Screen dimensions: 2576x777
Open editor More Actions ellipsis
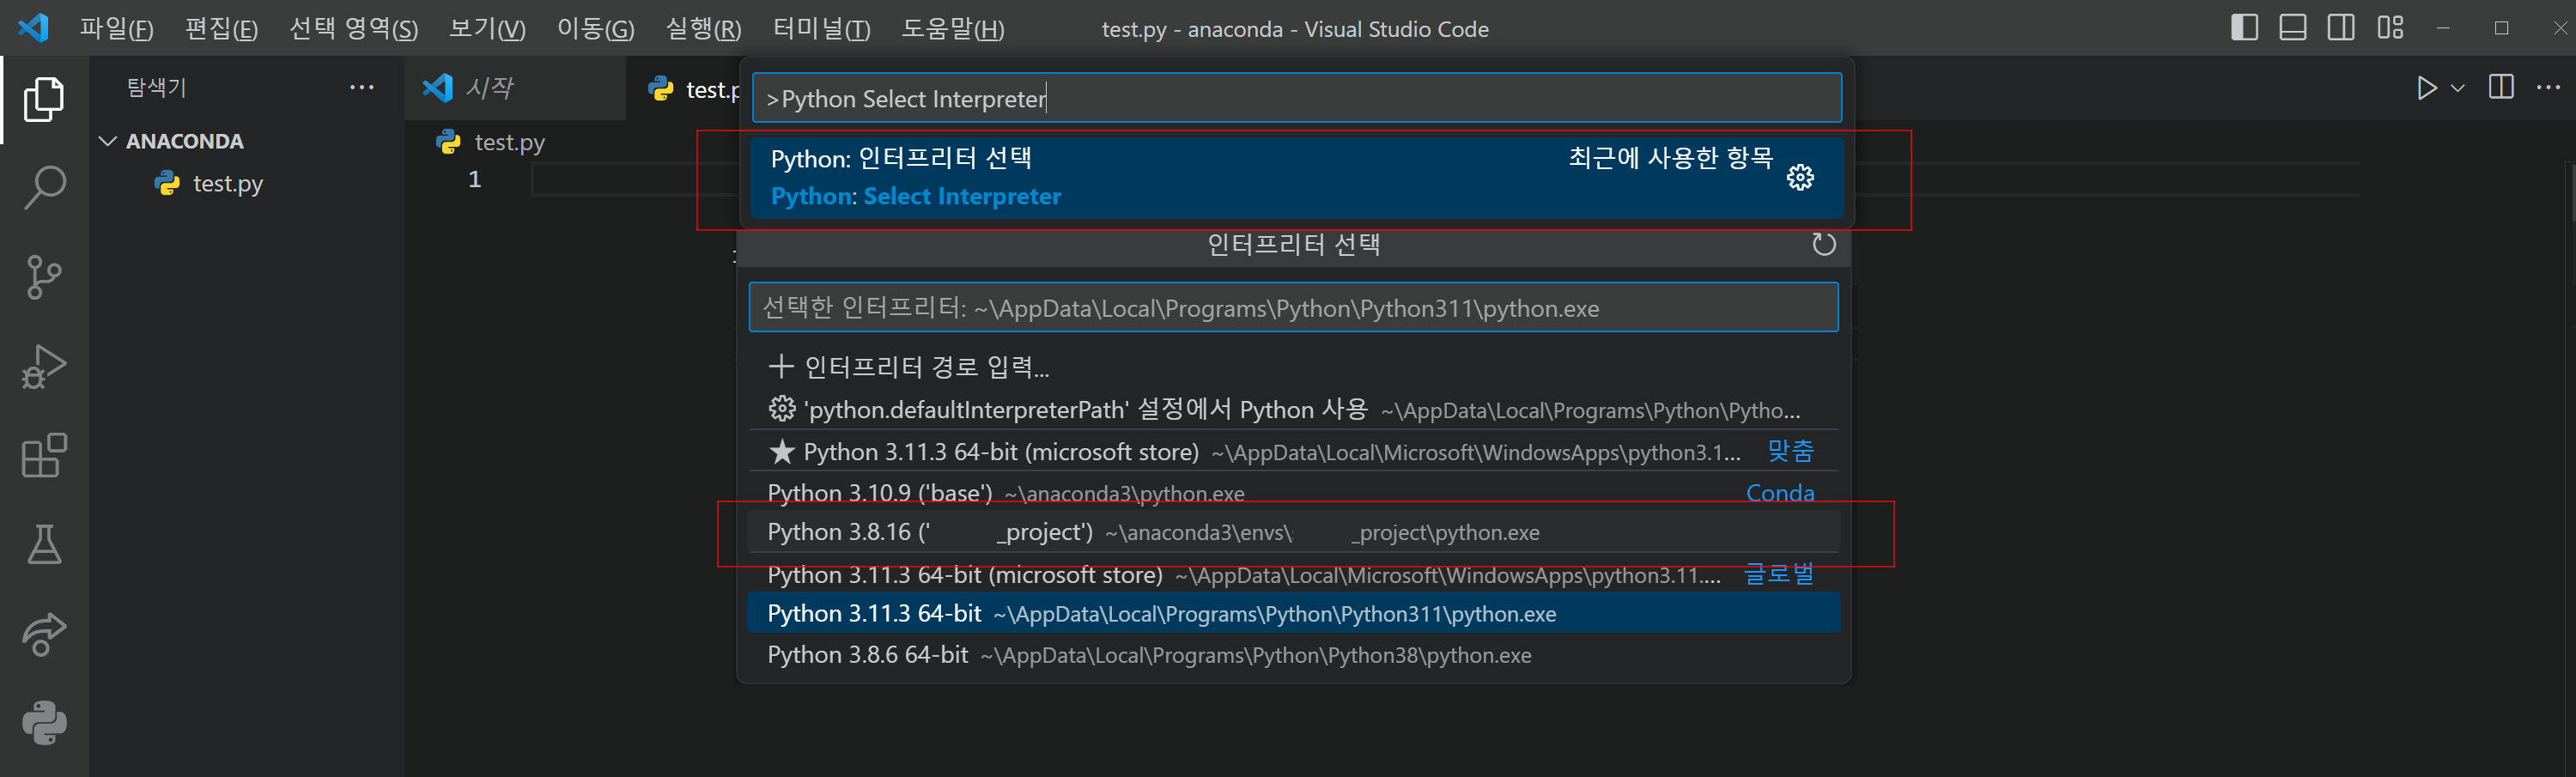pos(2548,88)
